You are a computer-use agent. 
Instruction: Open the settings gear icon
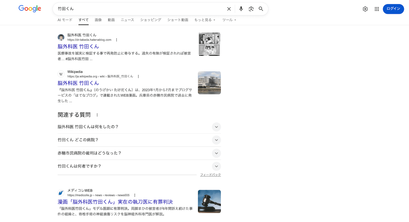click(365, 9)
